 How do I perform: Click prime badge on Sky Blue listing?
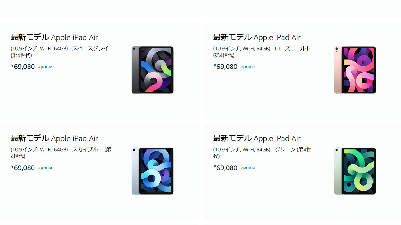point(45,167)
